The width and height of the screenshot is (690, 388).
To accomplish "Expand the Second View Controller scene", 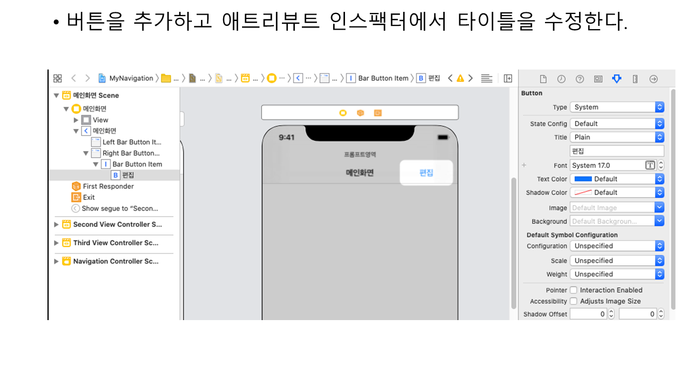I will coord(57,225).
